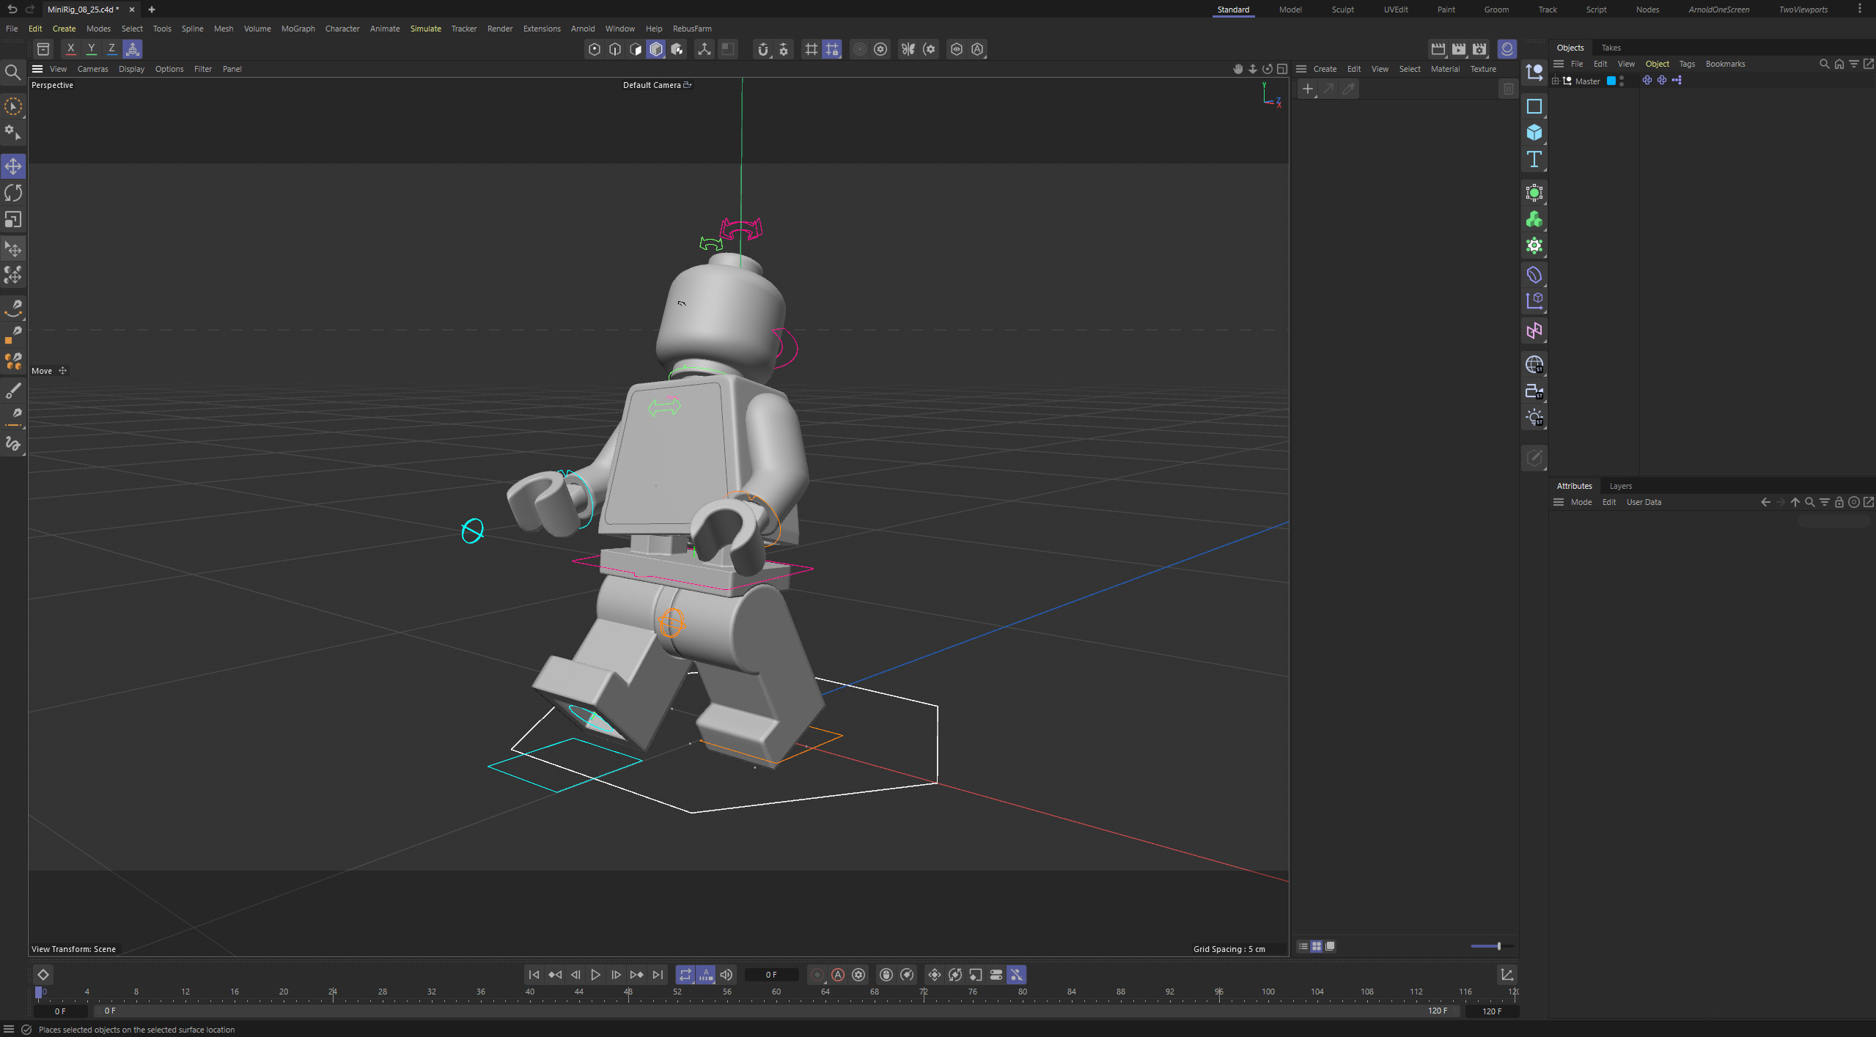Lock the Attributes panel element
Image resolution: width=1876 pixels, height=1037 pixels.
tap(1839, 502)
